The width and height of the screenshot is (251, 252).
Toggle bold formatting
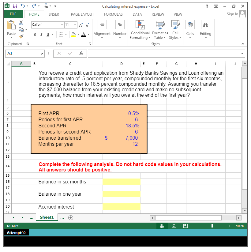point(34,34)
